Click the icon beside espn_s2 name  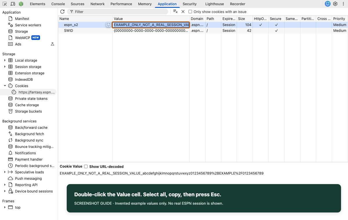[x=108, y=25]
